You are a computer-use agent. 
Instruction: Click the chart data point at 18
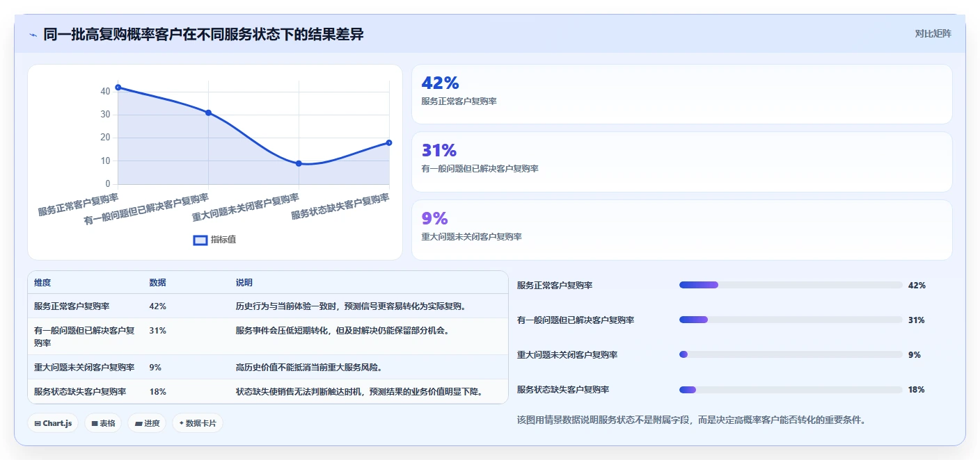389,142
